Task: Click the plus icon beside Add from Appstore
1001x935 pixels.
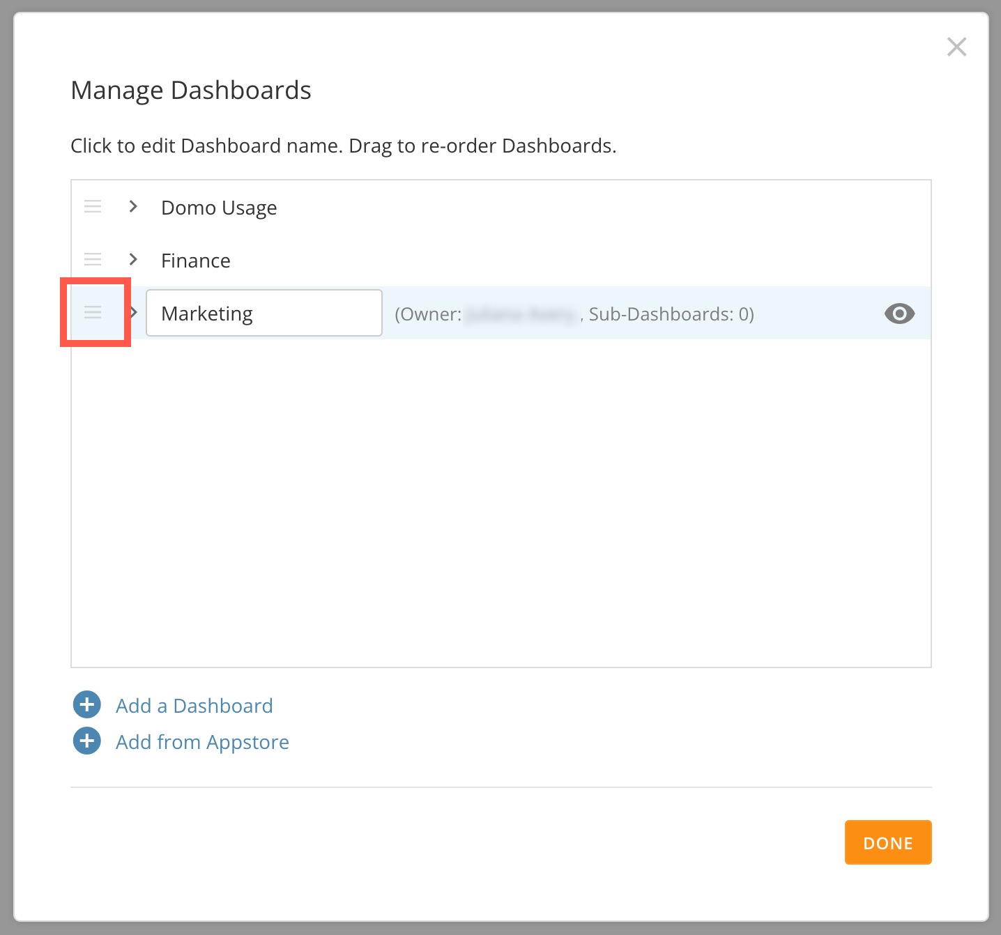Action: point(86,741)
